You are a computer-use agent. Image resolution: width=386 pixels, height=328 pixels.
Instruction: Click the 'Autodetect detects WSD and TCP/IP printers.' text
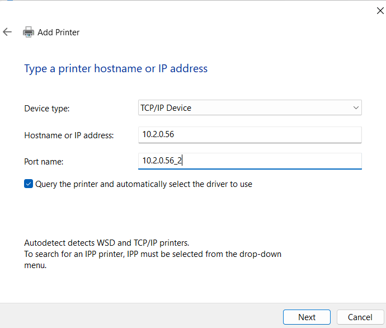107,243
